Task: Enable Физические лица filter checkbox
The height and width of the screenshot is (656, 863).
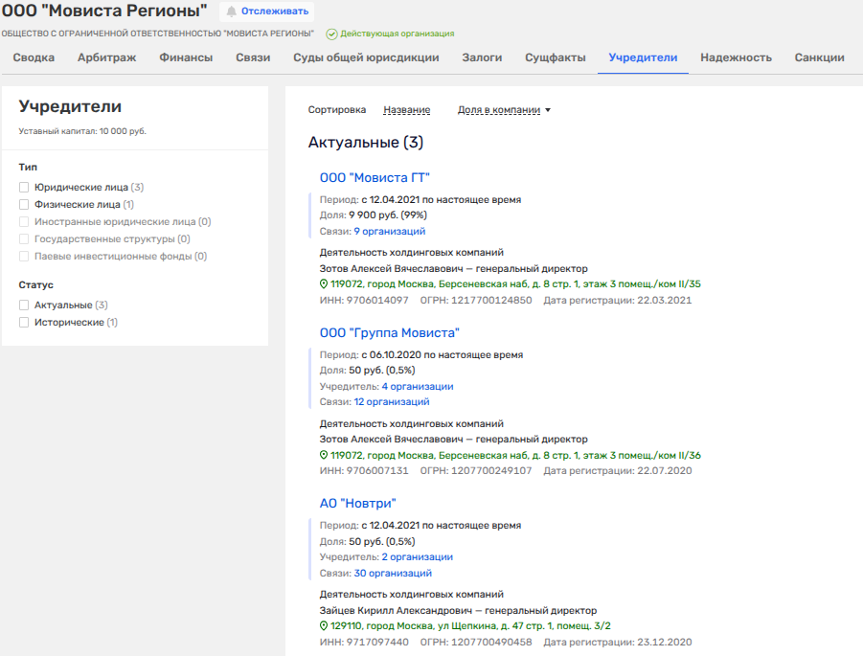Action: pos(24,205)
